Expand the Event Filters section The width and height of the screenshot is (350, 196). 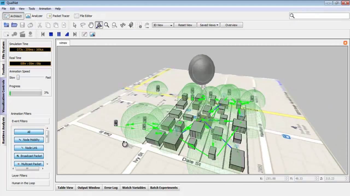(30, 121)
